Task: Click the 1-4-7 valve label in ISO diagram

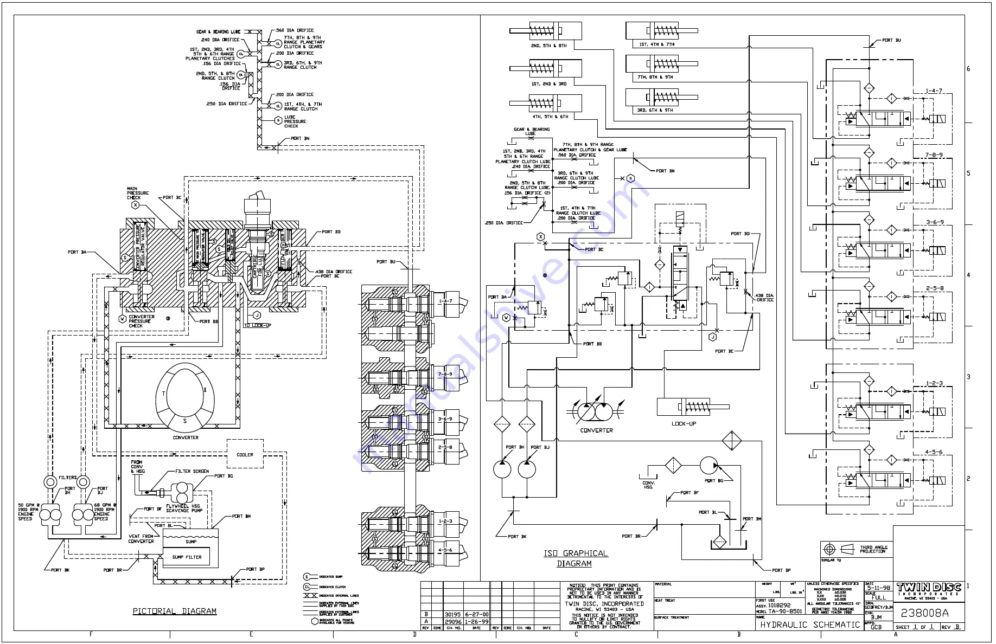Action: coord(934,91)
